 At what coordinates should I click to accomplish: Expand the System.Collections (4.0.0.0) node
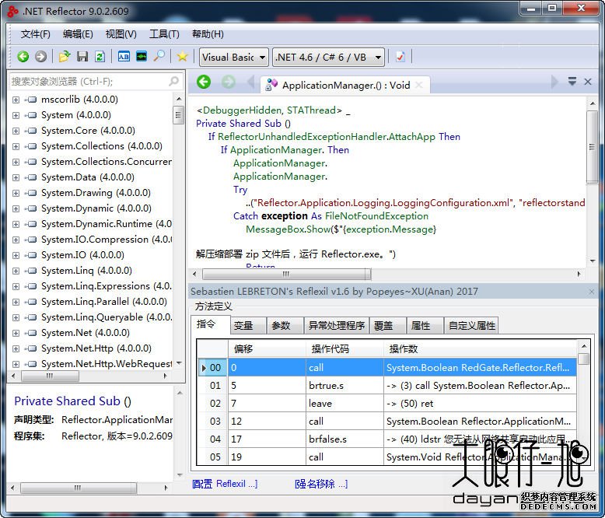point(16,147)
